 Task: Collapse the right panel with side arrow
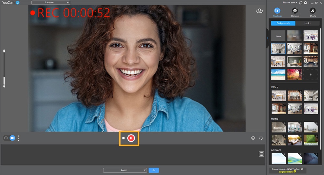(268, 38)
